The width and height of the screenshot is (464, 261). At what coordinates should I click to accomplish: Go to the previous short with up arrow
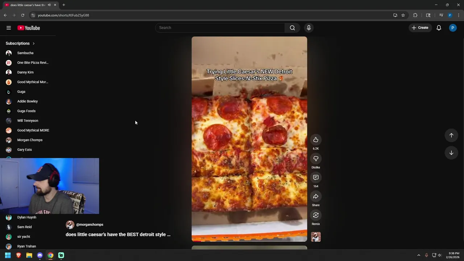coord(451,135)
